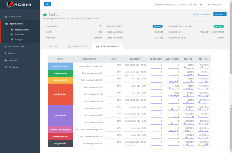This screenshot has height=153, width=232.
Task: Log out of the session
Action: click(215, 4)
